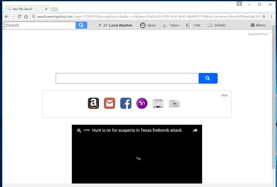Focus the address bar URL
The width and height of the screenshot is (277, 187).
click(x=148, y=17)
